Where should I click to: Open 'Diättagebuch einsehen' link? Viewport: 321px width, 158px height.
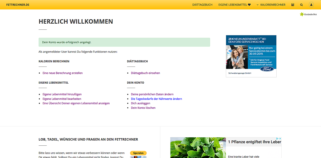145,73
